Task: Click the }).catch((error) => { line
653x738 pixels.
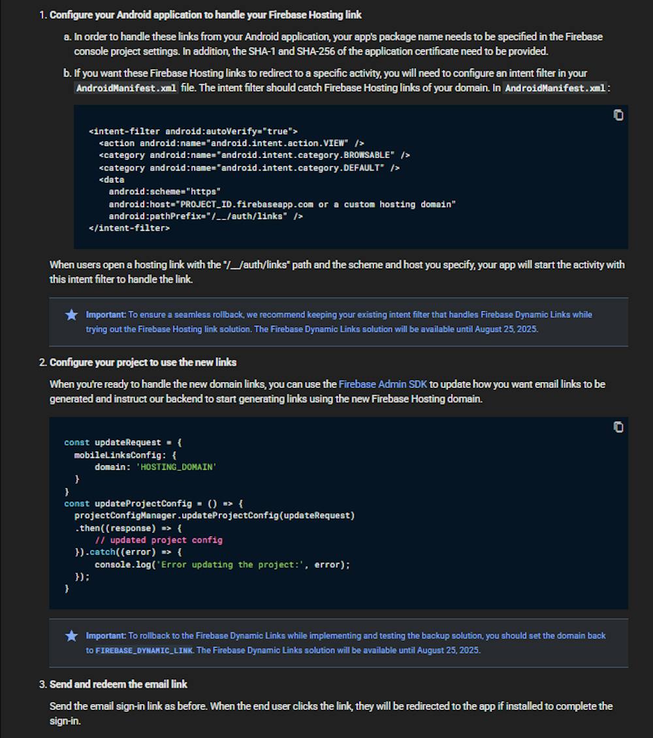Action: tap(128, 552)
